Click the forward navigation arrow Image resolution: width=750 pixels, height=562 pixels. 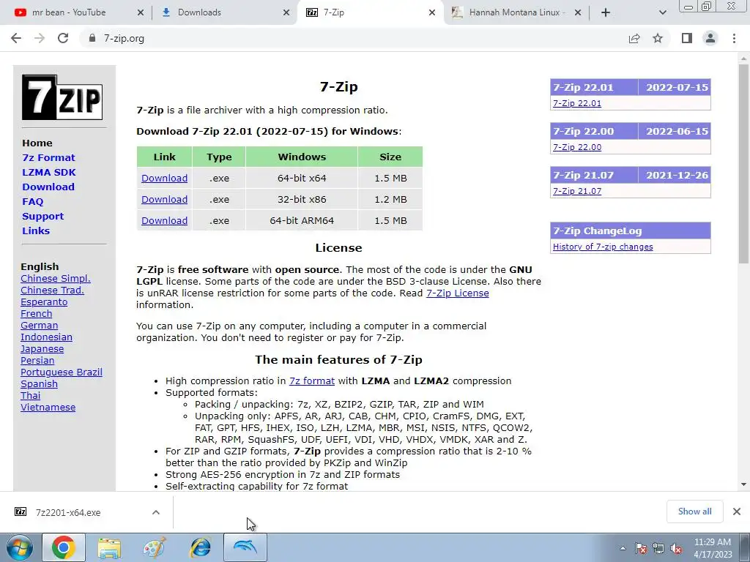pyautogui.click(x=40, y=38)
